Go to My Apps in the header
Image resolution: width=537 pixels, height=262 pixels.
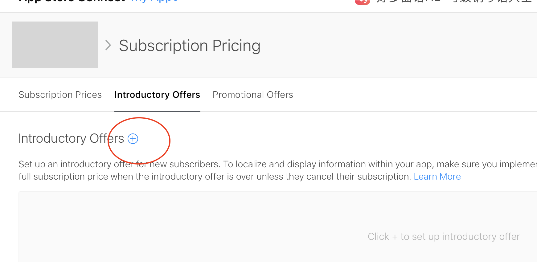pos(155,1)
